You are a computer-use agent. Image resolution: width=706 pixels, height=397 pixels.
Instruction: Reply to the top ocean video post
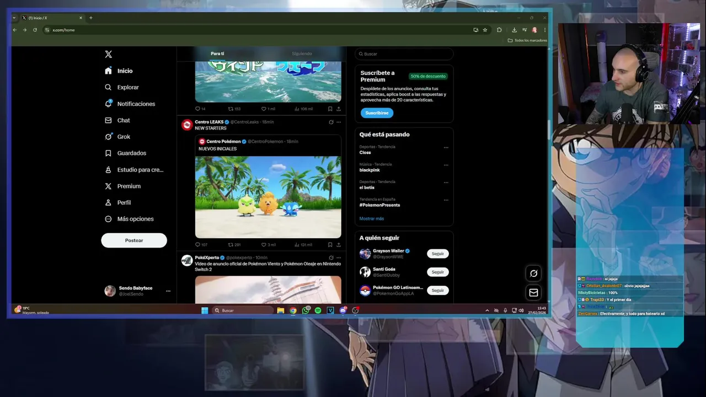pos(197,109)
